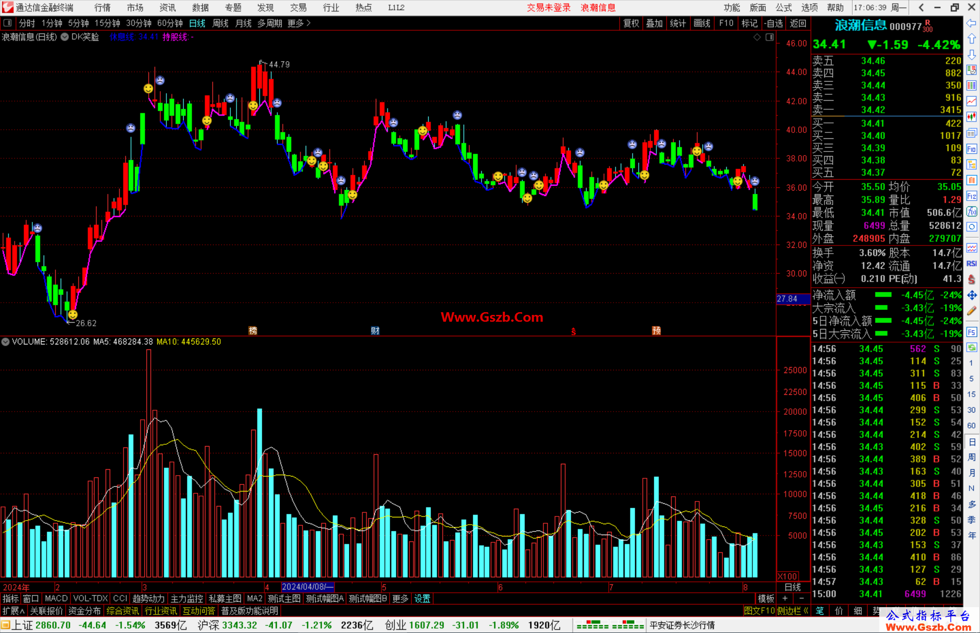This screenshot has height=633, width=980.
Task: Click the f(x) formula icon in sidebar
Action: 971,211
